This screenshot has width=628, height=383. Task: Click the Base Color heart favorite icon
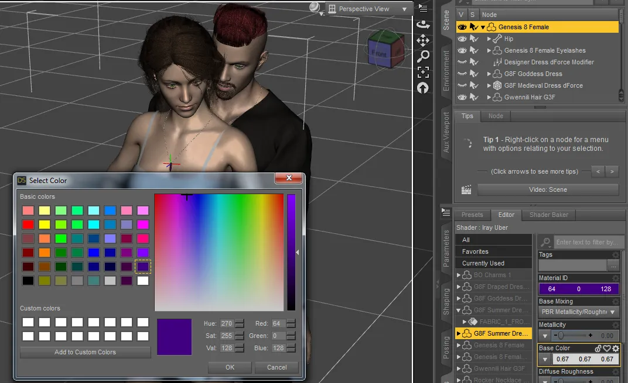(x=607, y=349)
